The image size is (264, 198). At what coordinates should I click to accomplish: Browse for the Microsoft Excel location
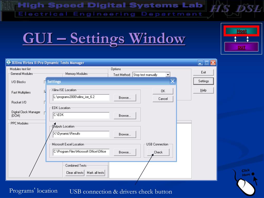[125, 152]
